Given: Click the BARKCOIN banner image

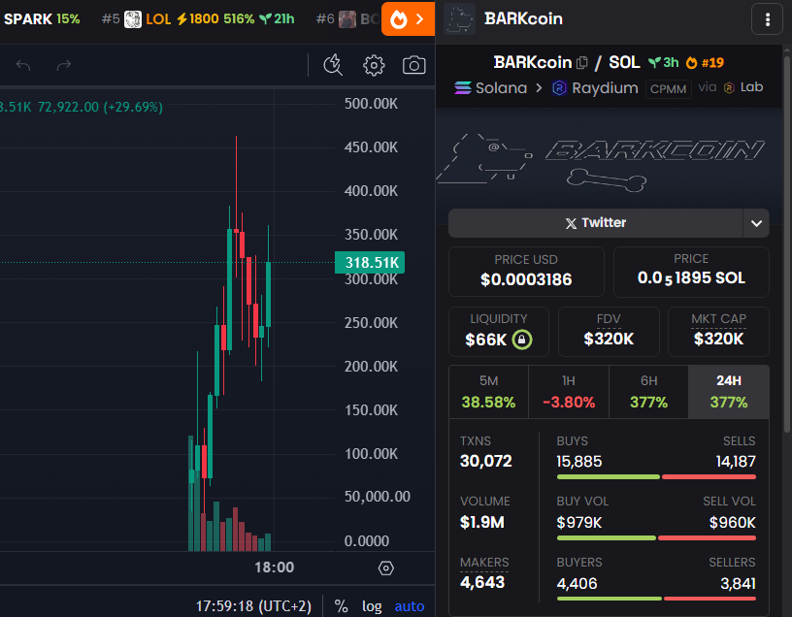Looking at the screenshot, I should coord(609,159).
